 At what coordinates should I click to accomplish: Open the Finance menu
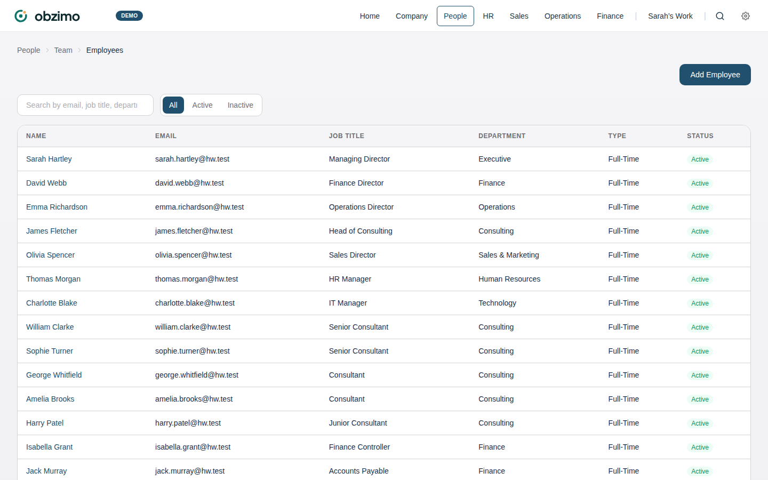[610, 16]
